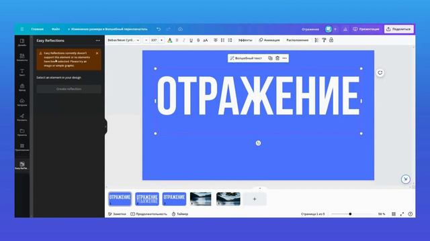Open the Приложения apps panel

(x=22, y=147)
